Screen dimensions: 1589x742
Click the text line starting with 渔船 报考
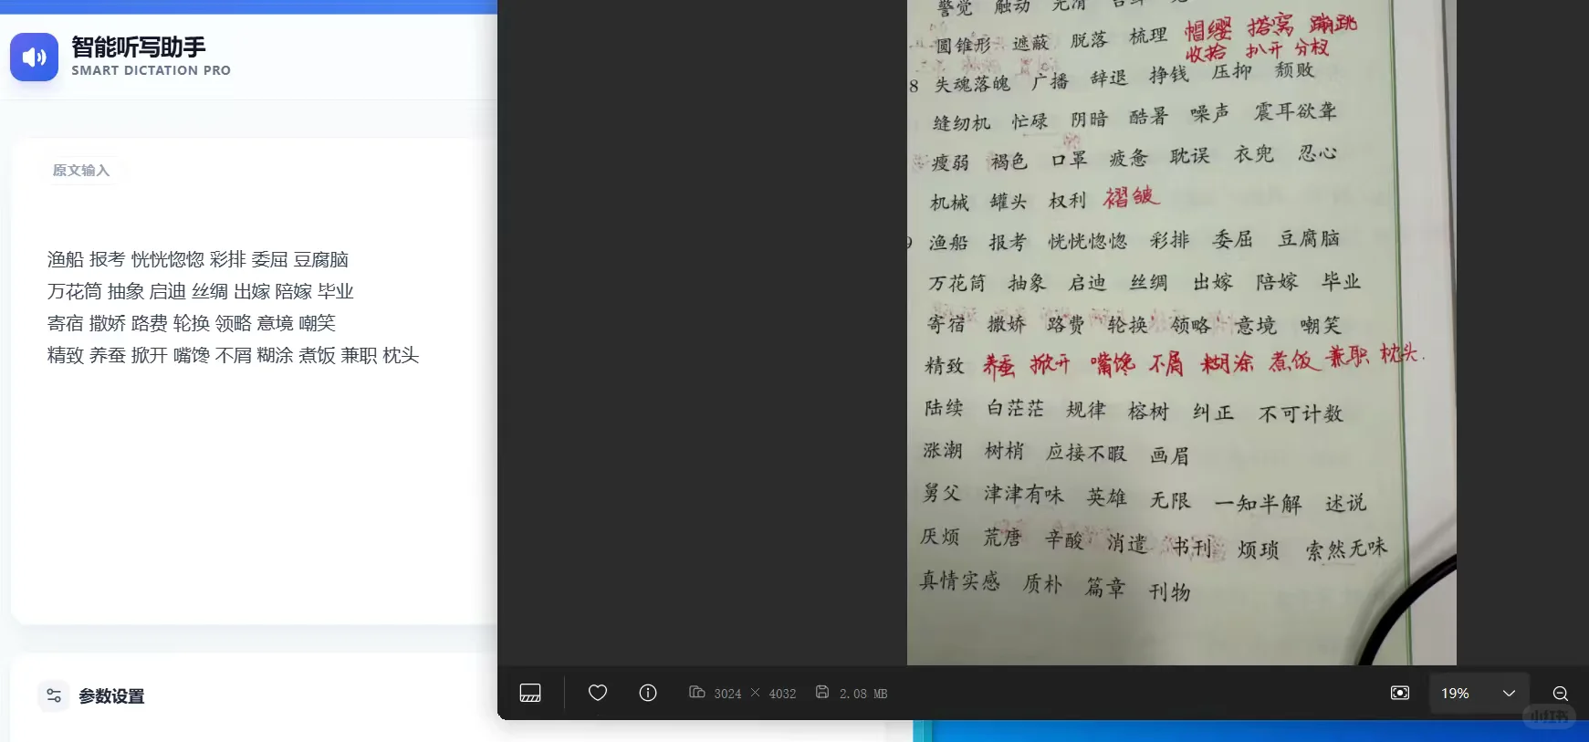(198, 259)
